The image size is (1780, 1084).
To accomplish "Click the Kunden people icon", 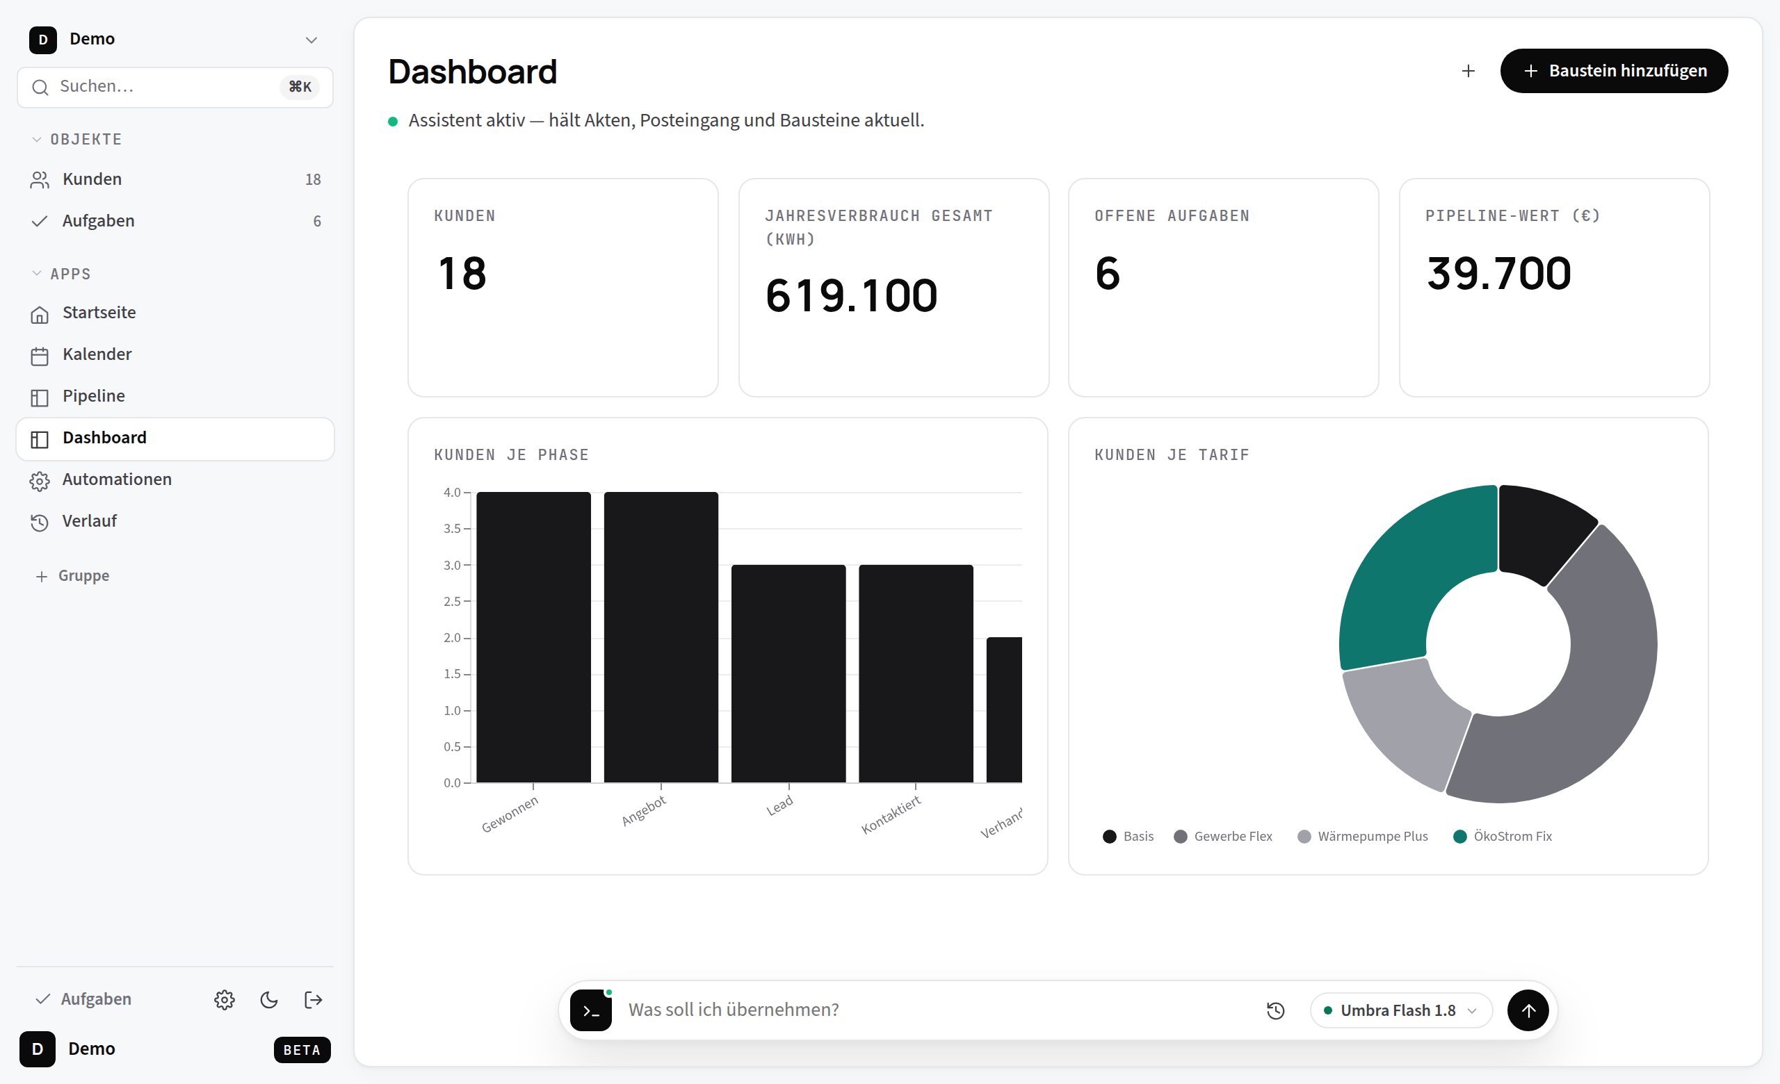I will coord(40,180).
